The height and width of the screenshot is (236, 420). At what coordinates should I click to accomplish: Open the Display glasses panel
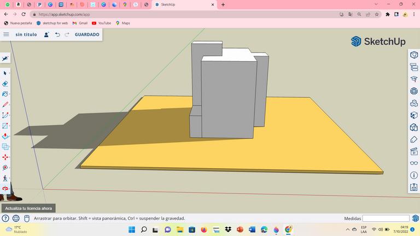[414, 163]
